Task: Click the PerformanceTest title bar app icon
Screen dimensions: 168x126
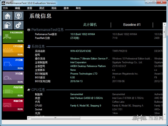Action: tap(3, 3)
